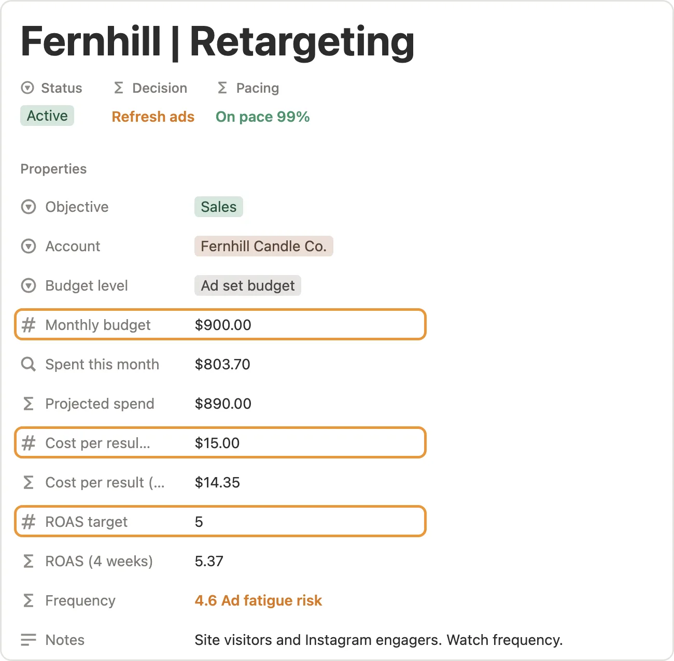Click the magnifier rollup icon beside Spent this month
Viewport: 674px width, 661px height.
[x=29, y=365]
